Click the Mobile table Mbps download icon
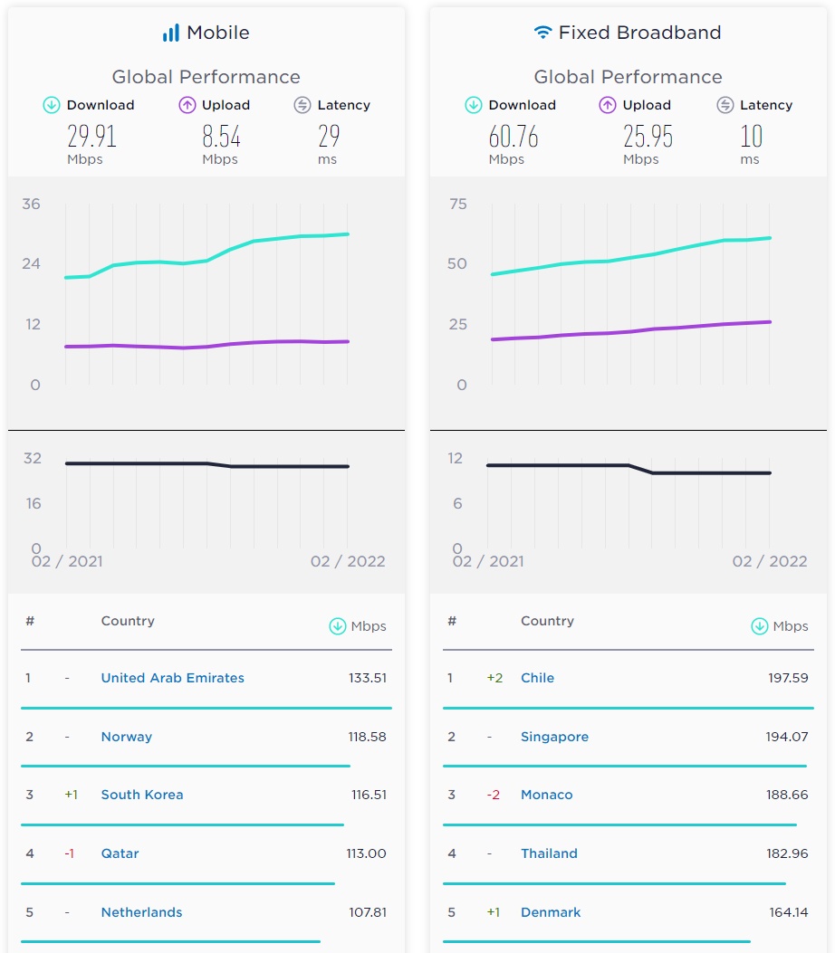The height and width of the screenshot is (953, 835). (338, 626)
